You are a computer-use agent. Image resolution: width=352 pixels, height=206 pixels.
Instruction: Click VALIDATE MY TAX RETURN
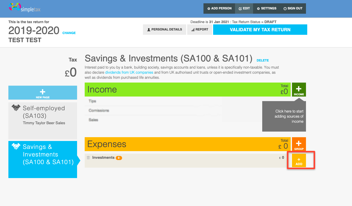[x=260, y=29]
